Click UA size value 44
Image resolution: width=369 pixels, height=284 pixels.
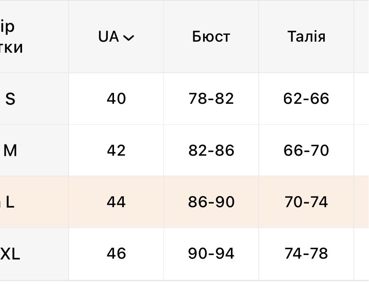[116, 202]
